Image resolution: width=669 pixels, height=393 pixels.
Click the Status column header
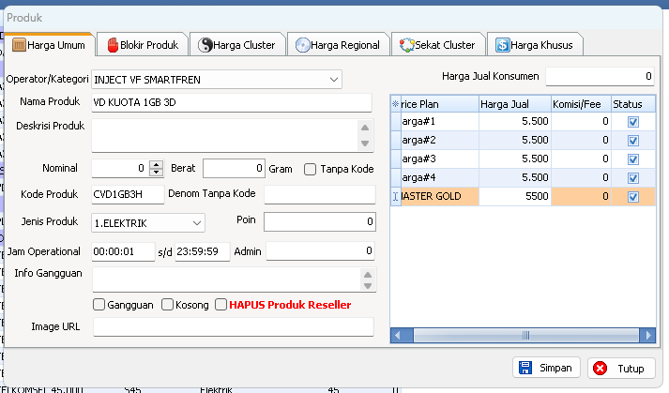point(633,104)
